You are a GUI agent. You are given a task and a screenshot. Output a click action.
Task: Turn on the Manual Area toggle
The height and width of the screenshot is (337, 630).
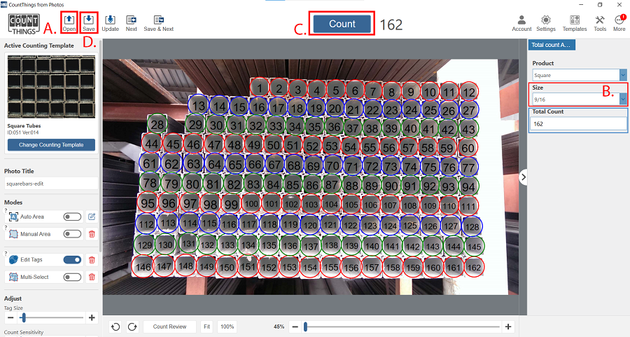[x=72, y=234]
